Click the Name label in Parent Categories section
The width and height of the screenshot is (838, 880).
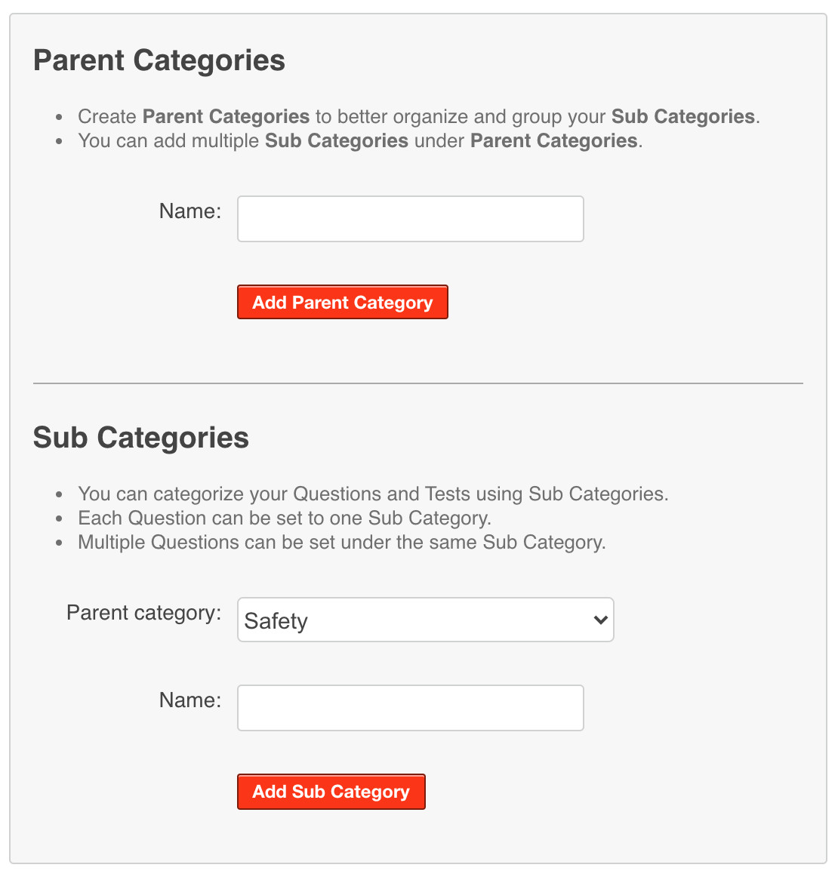coord(190,211)
